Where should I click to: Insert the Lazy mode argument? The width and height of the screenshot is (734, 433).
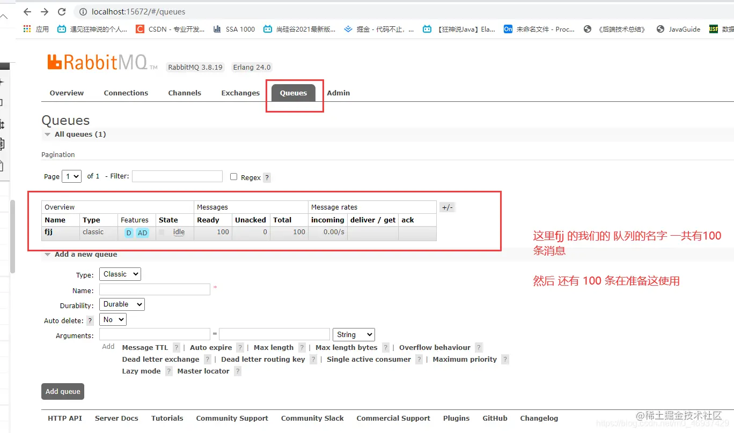pos(141,371)
